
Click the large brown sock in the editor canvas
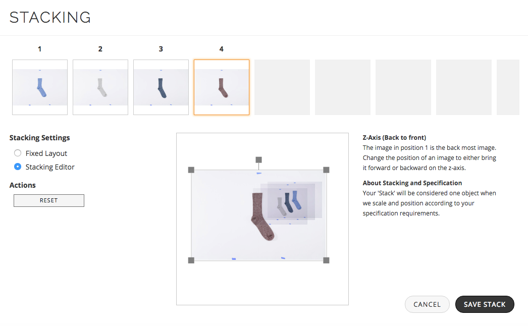coord(262,218)
